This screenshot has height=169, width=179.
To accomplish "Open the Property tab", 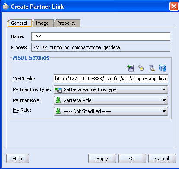I will click(x=67, y=23).
